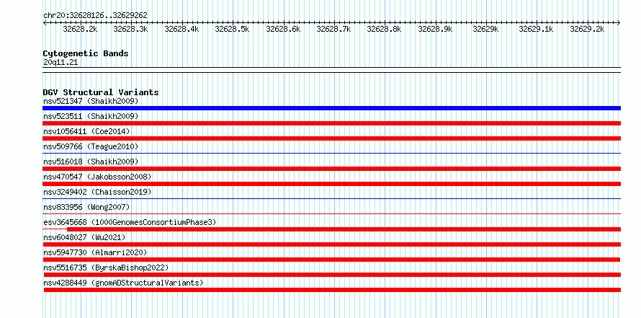Click the 32628.2k ruler tick label
The image size is (641, 318).
click(x=80, y=29)
